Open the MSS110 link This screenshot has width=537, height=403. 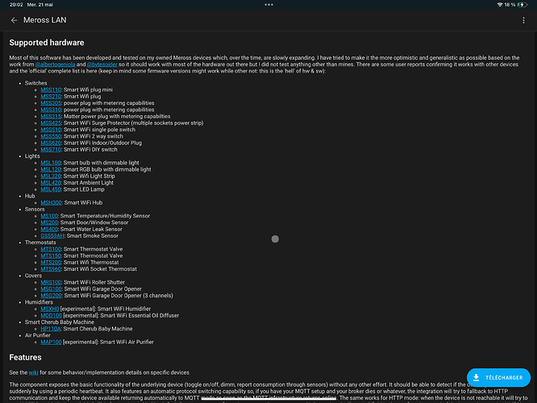[51, 89]
